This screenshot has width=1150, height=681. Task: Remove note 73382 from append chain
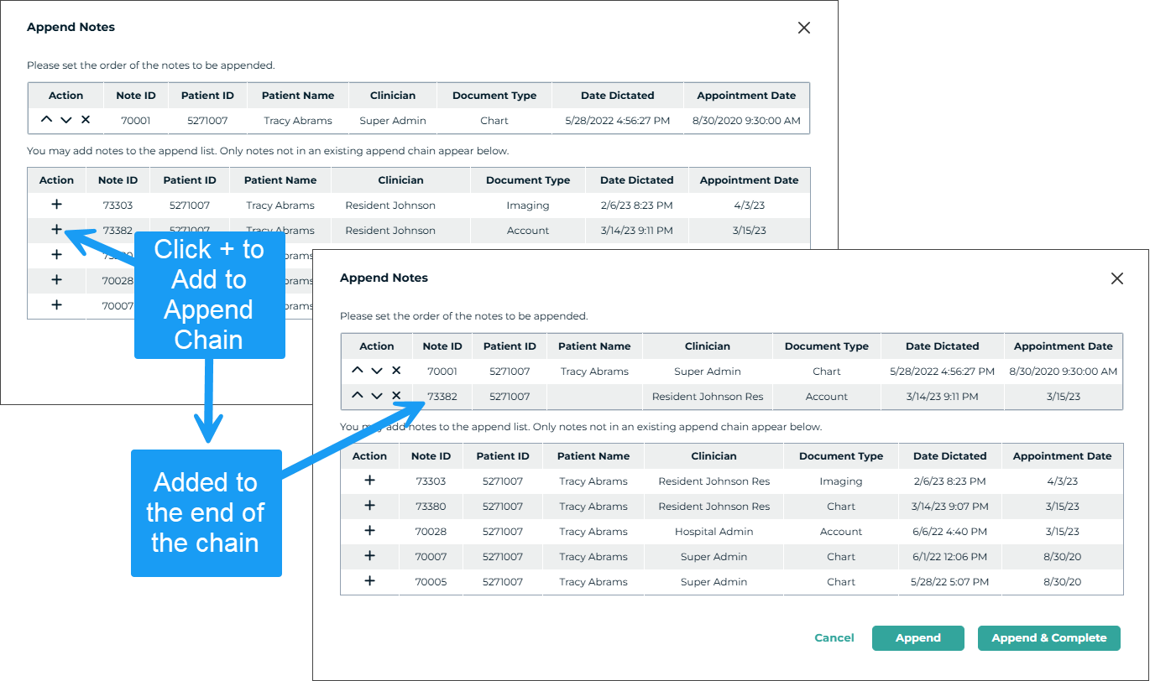coord(396,396)
